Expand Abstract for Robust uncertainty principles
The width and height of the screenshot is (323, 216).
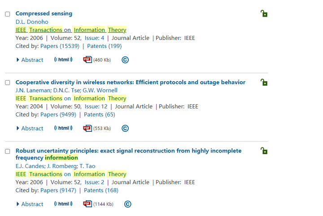click(30, 204)
